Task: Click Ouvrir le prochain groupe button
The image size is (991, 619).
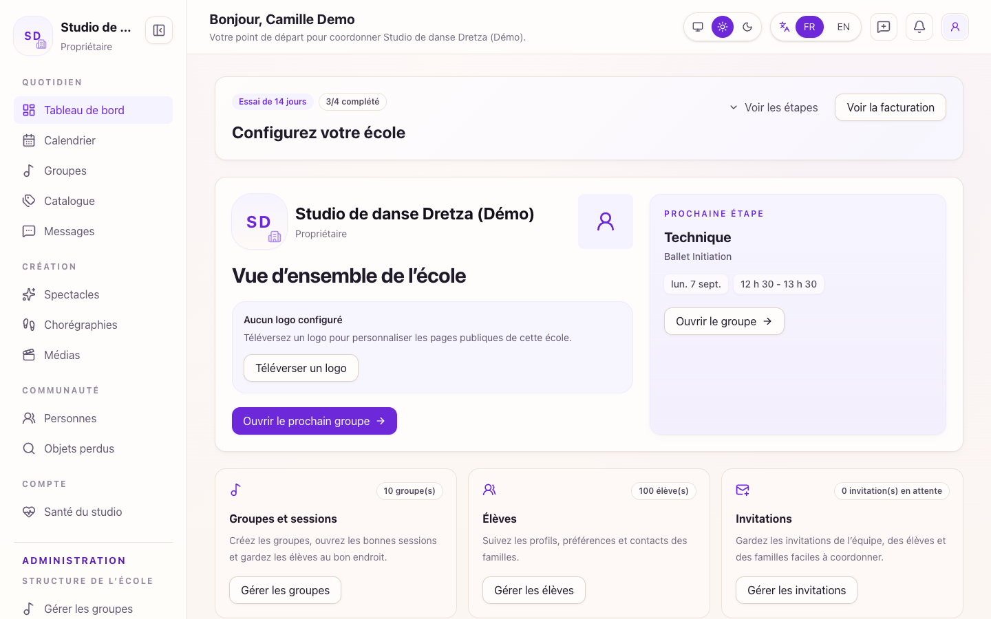Action: 315,421
